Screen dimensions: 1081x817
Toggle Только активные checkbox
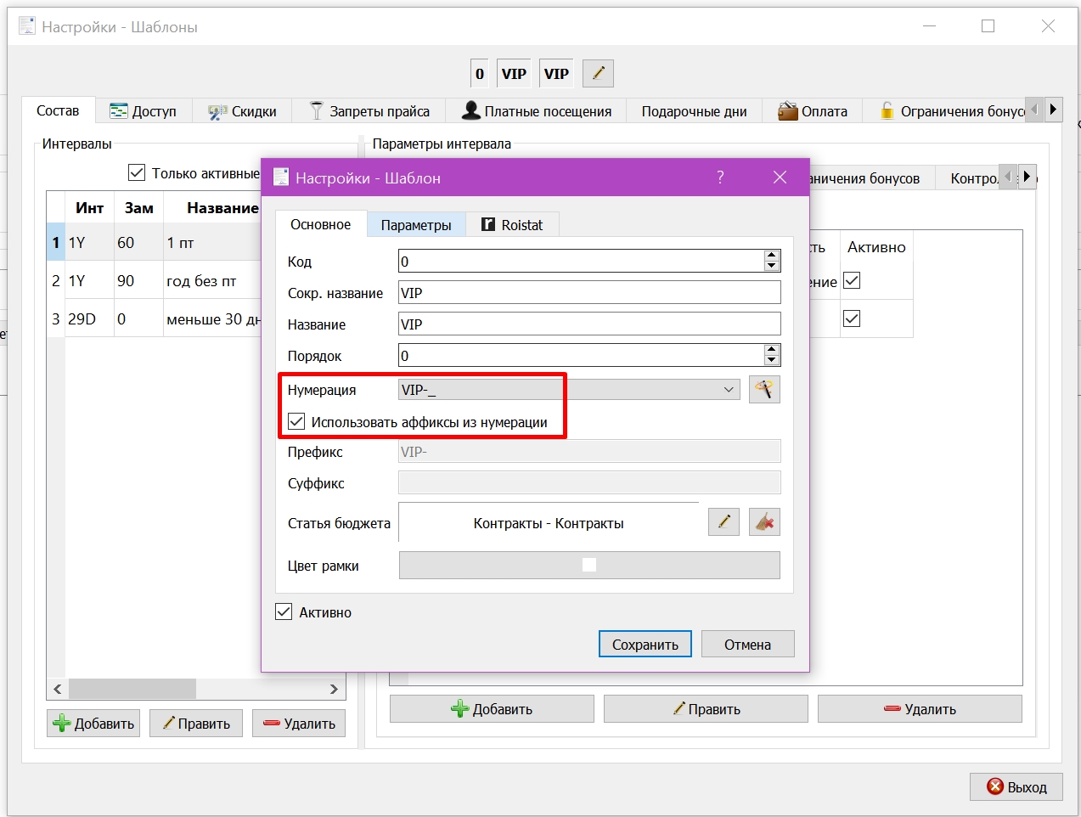[137, 173]
